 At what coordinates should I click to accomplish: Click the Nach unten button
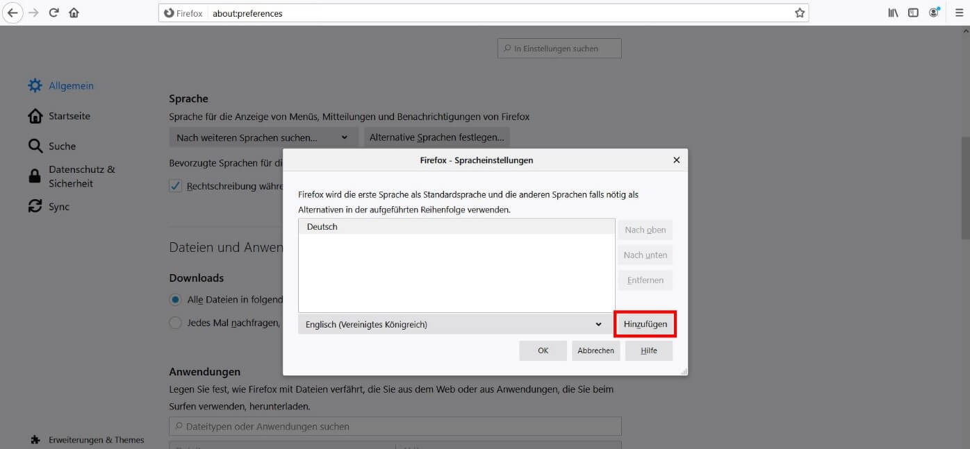(646, 255)
